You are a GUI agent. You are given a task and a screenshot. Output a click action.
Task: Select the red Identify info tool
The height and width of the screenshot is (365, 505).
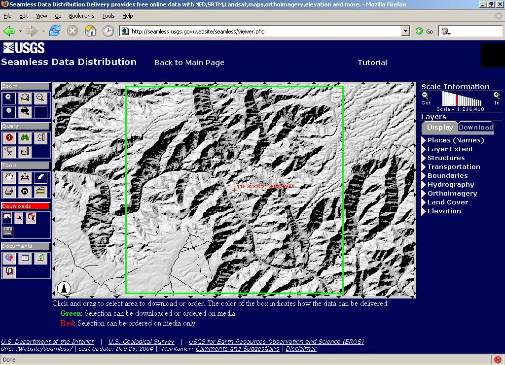pyautogui.click(x=9, y=137)
